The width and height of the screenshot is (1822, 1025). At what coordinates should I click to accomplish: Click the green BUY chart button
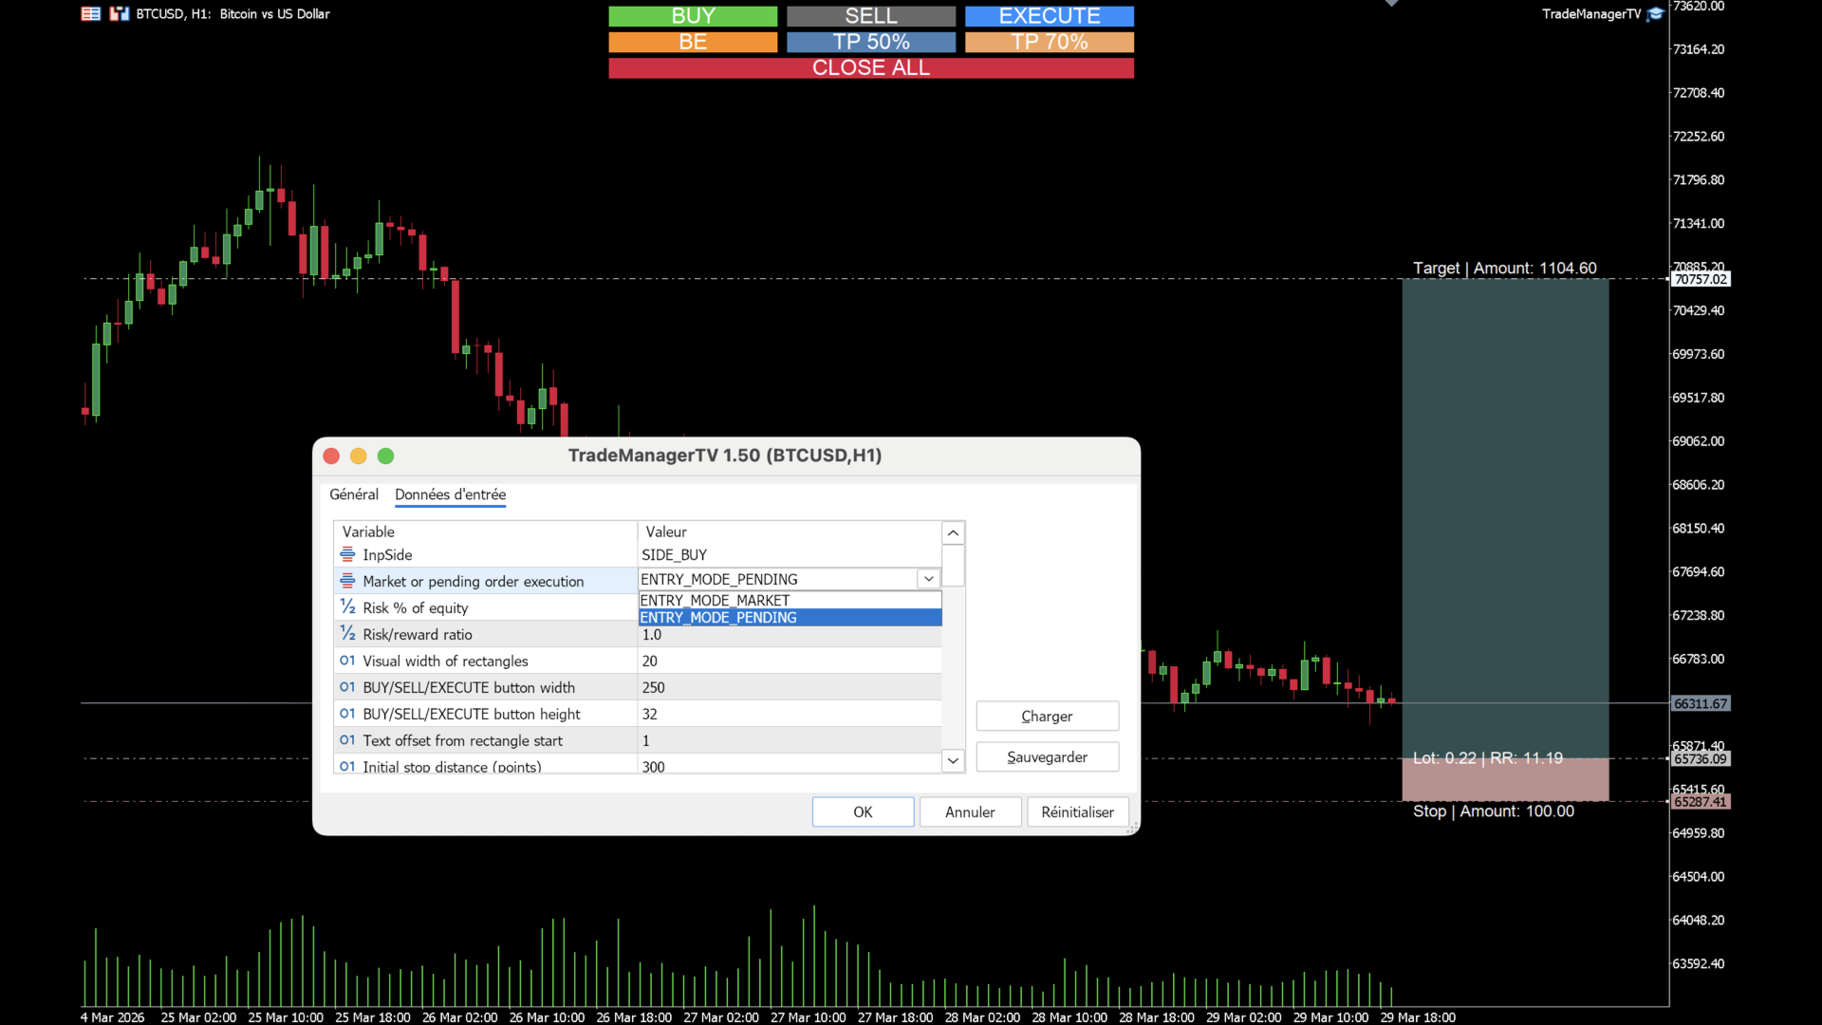pyautogui.click(x=693, y=16)
